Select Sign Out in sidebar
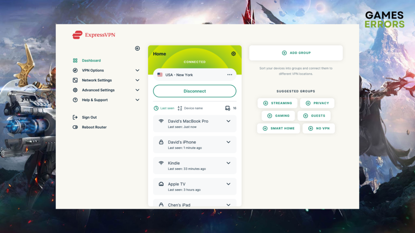415x233 pixels. click(x=89, y=117)
